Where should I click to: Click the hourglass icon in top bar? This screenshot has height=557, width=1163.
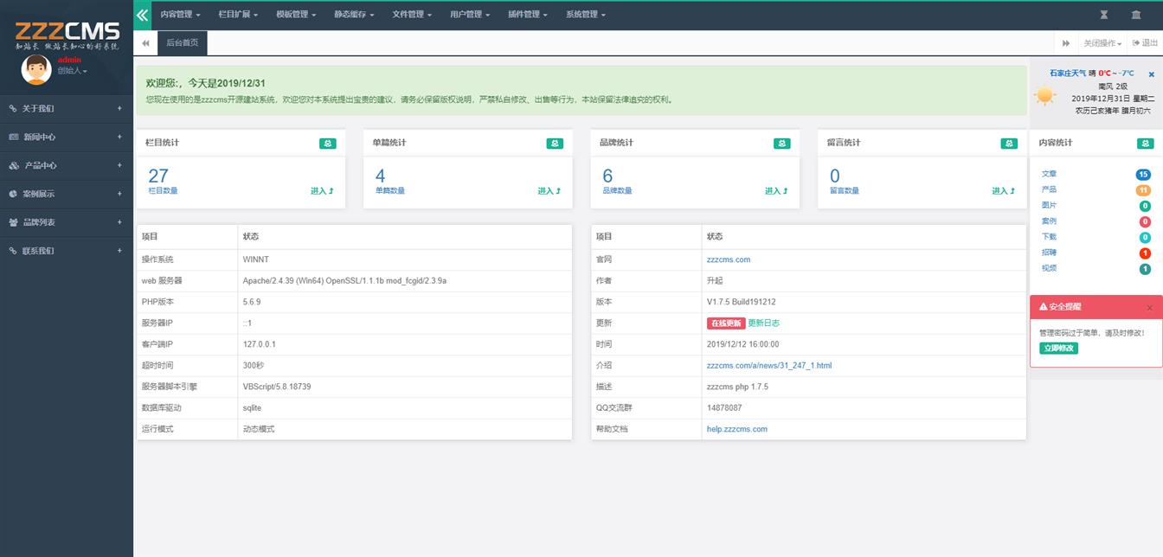tap(1104, 15)
